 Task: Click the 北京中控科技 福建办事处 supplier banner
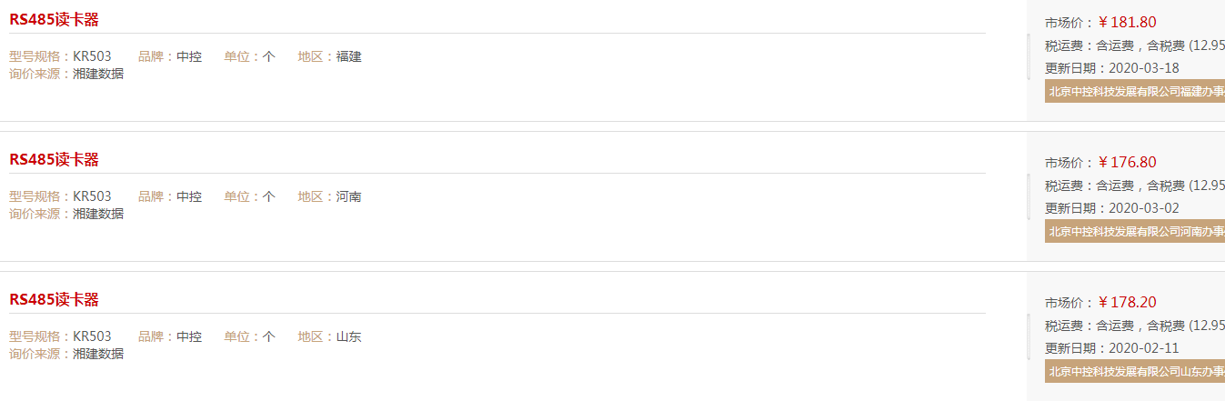point(1135,91)
